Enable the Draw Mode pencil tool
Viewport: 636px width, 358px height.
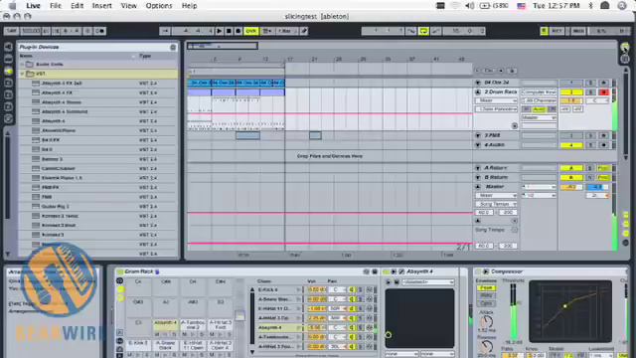coord(304,31)
